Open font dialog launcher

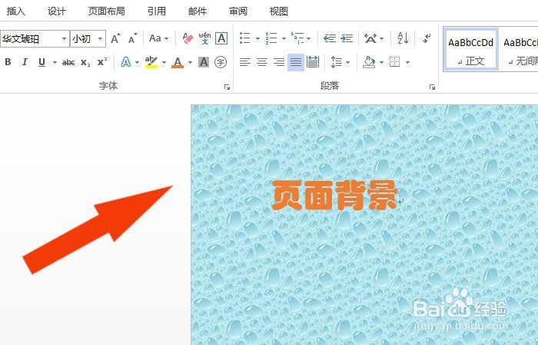point(227,87)
